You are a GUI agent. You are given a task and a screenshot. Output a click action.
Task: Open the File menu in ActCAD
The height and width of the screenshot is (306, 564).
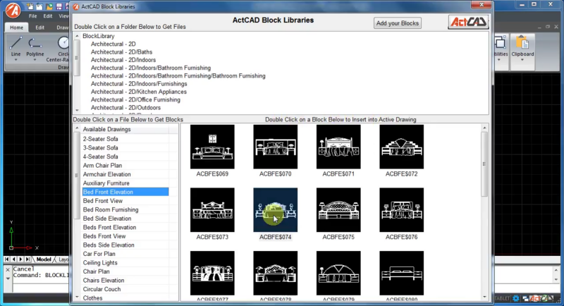32,16
